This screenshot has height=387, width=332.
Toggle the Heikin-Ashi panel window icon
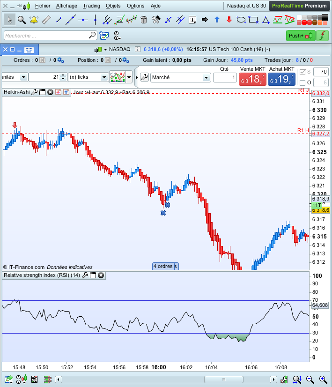pyautogui.click(x=43, y=92)
